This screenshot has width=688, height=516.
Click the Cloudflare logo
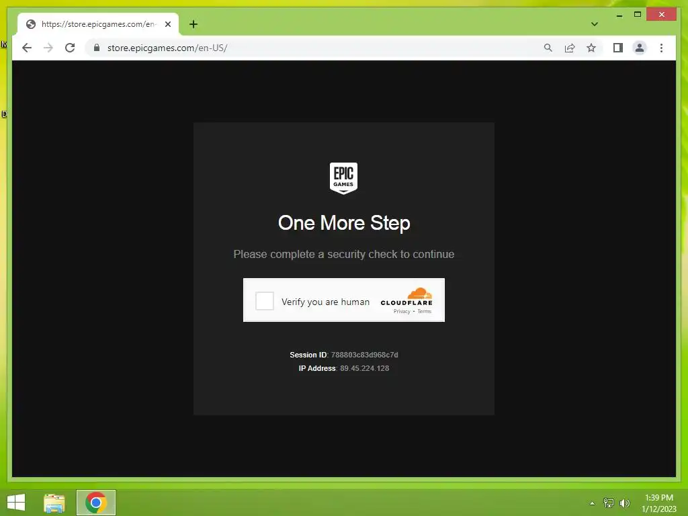[x=406, y=296]
